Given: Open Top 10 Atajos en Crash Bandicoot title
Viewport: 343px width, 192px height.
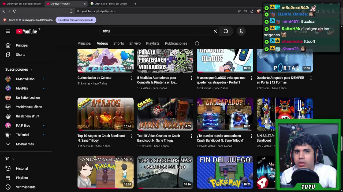Looking at the screenshot, I should coord(101,138).
